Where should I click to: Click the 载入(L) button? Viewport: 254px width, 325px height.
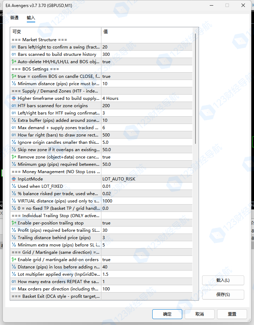point(223,280)
